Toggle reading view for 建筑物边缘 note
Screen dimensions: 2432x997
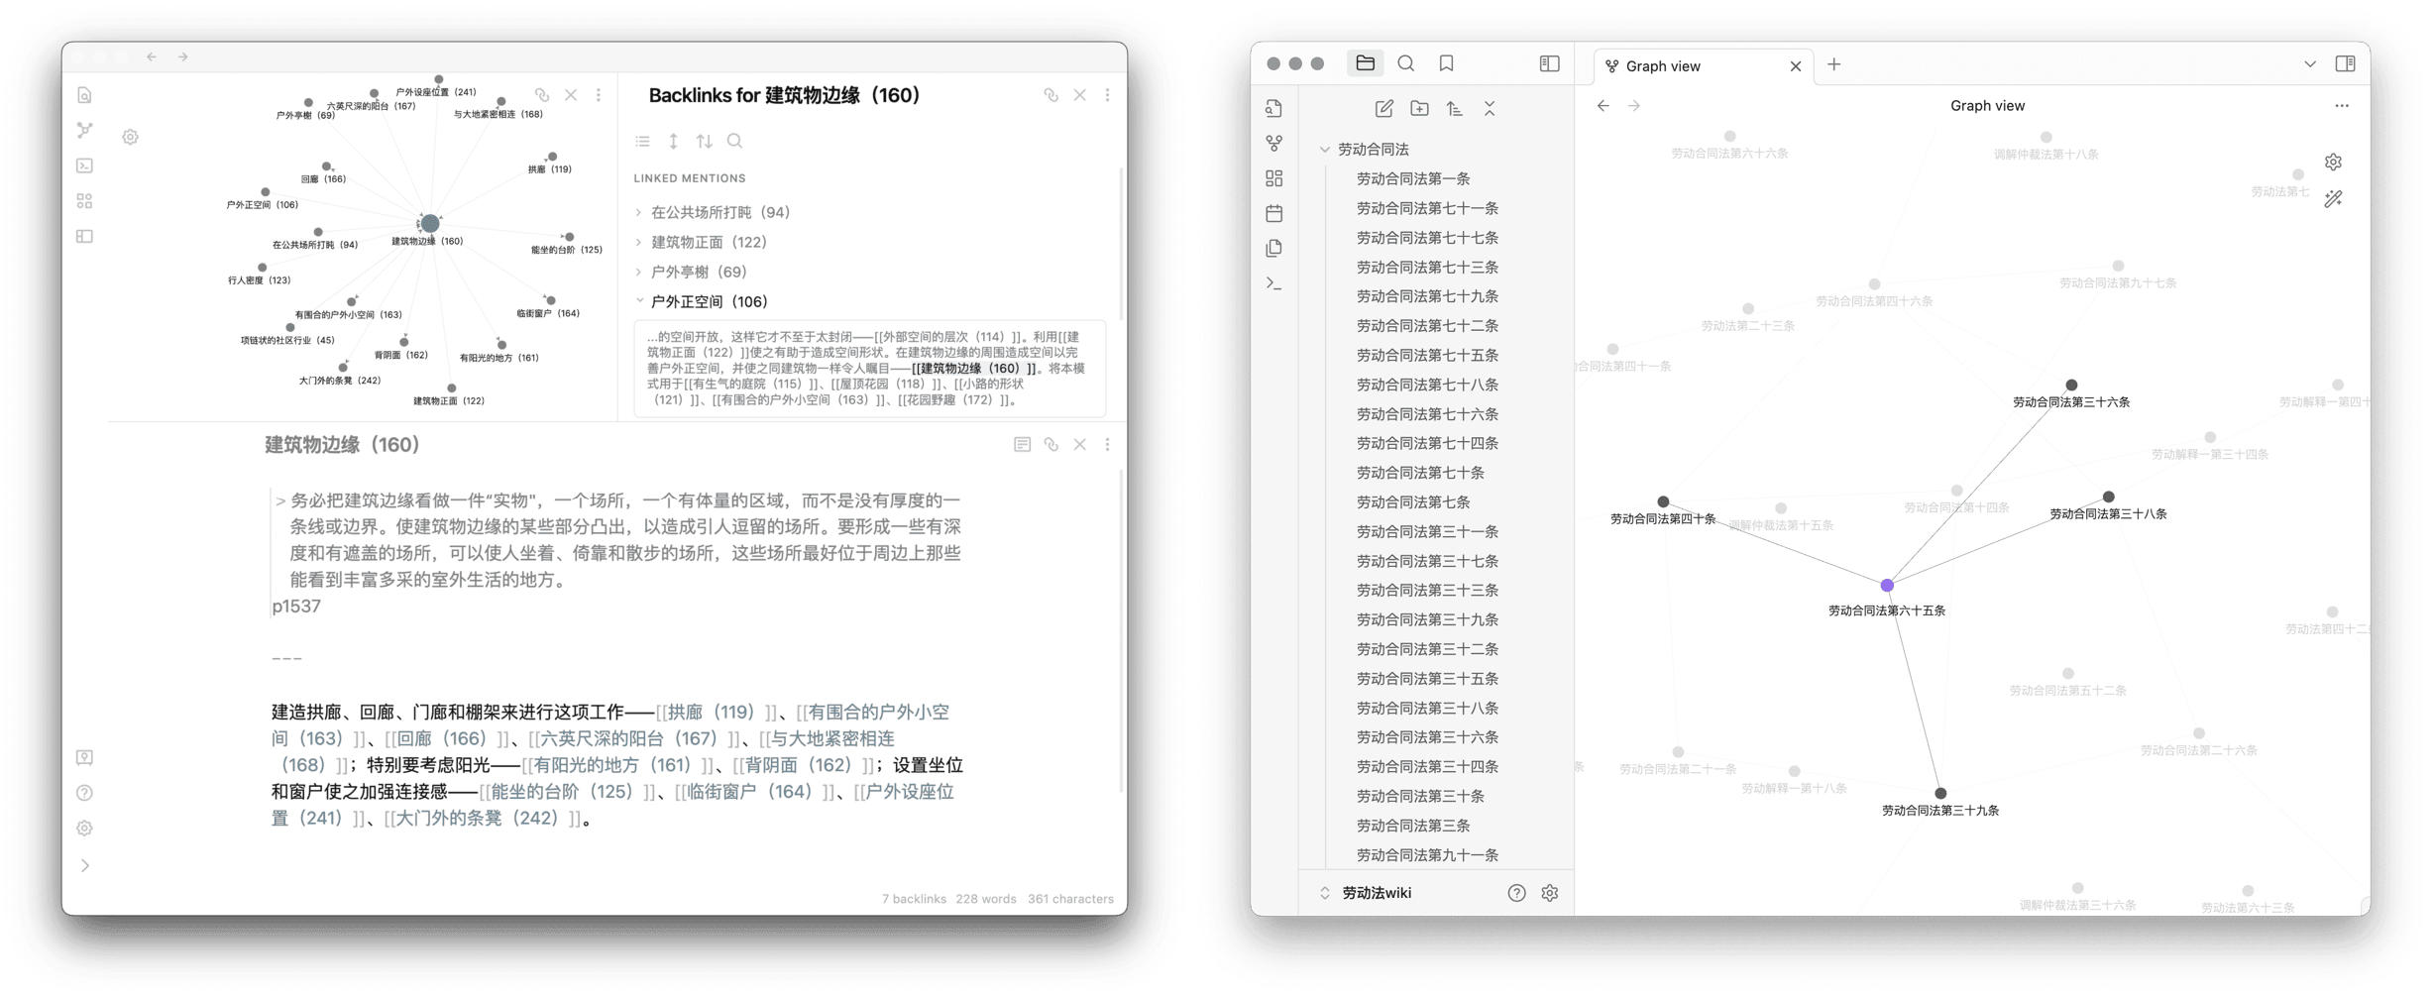coord(1023,445)
